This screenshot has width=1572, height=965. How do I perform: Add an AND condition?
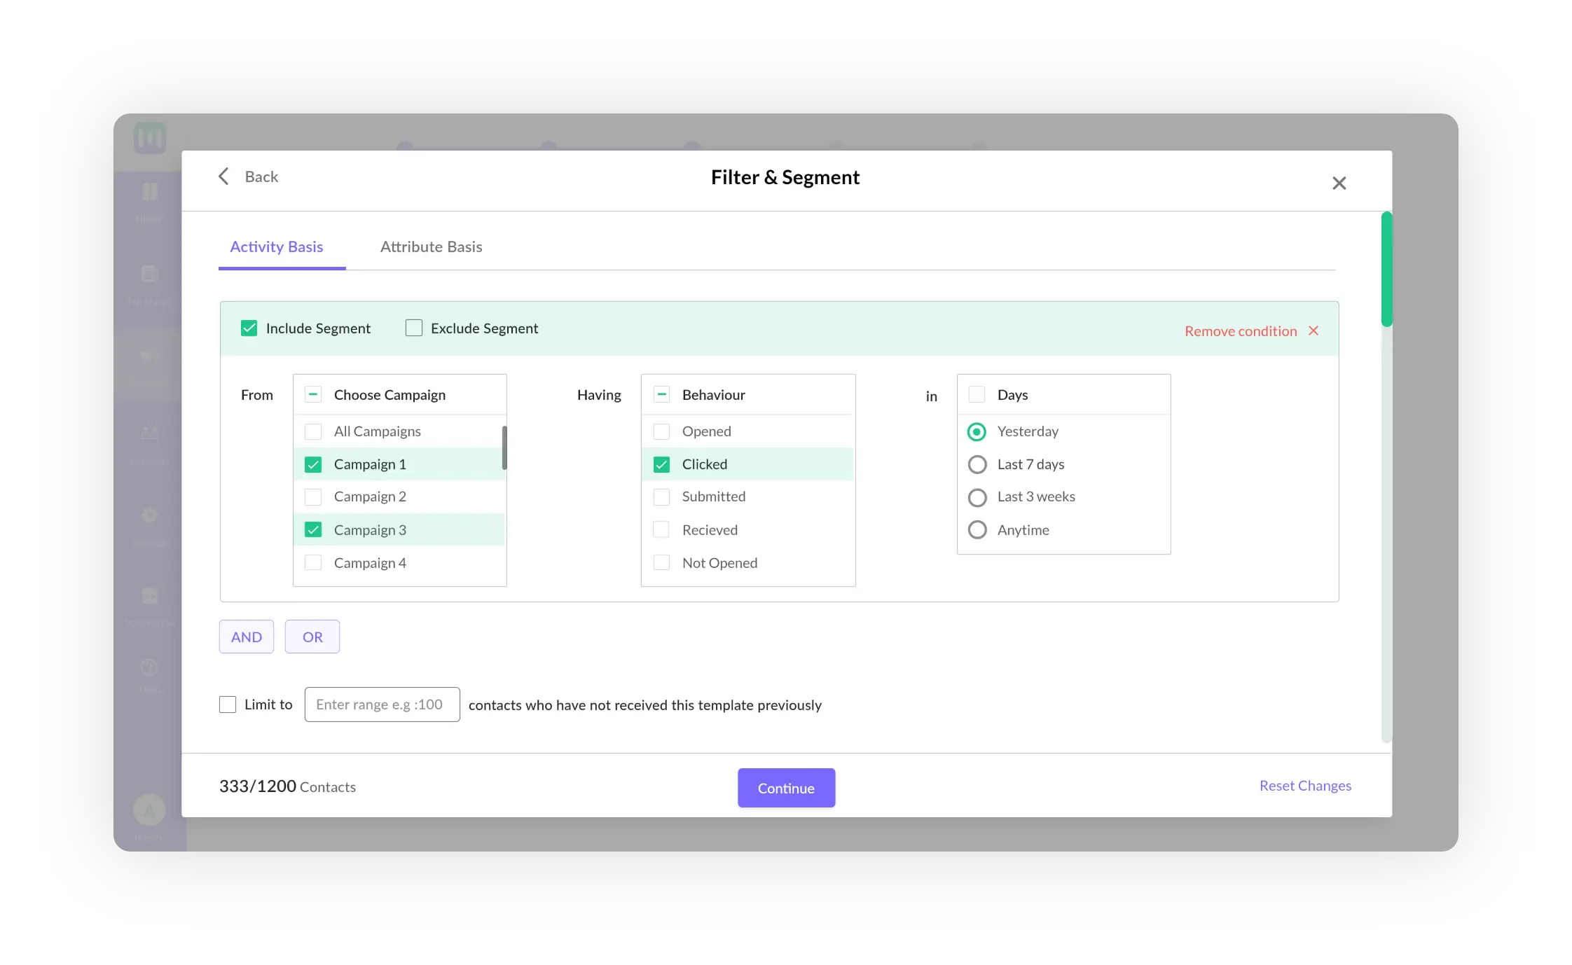click(x=246, y=637)
